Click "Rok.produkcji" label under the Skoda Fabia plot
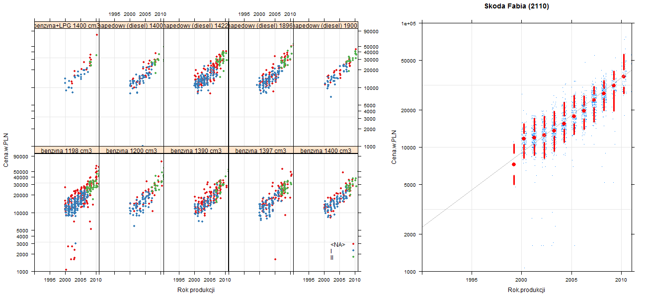The image size is (646, 298). pyautogui.click(x=527, y=290)
